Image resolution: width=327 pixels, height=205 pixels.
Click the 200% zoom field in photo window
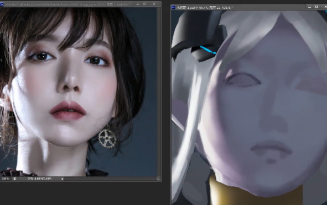coord(6,179)
